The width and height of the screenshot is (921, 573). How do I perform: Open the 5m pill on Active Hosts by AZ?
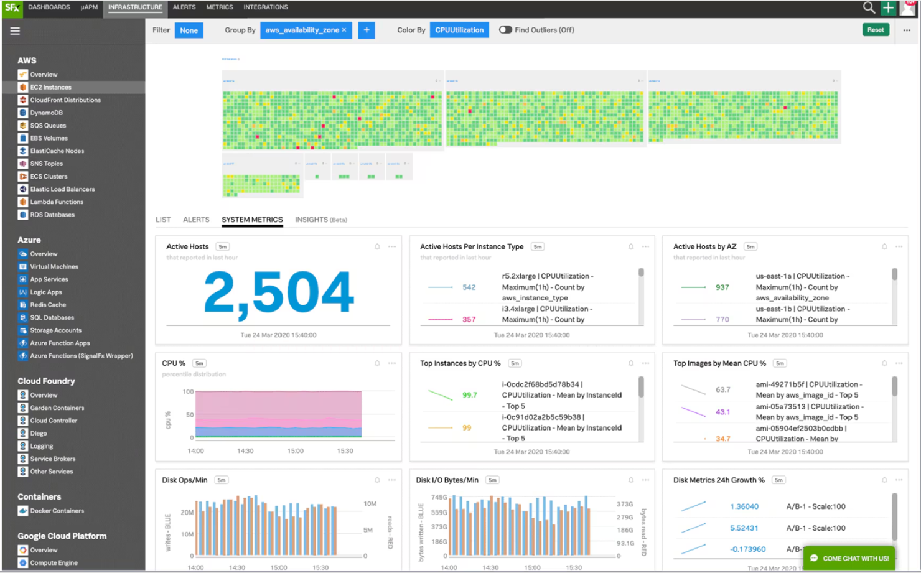click(x=751, y=247)
